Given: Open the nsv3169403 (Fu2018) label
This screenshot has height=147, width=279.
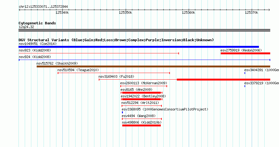Looking at the screenshot, I should click(116, 76).
